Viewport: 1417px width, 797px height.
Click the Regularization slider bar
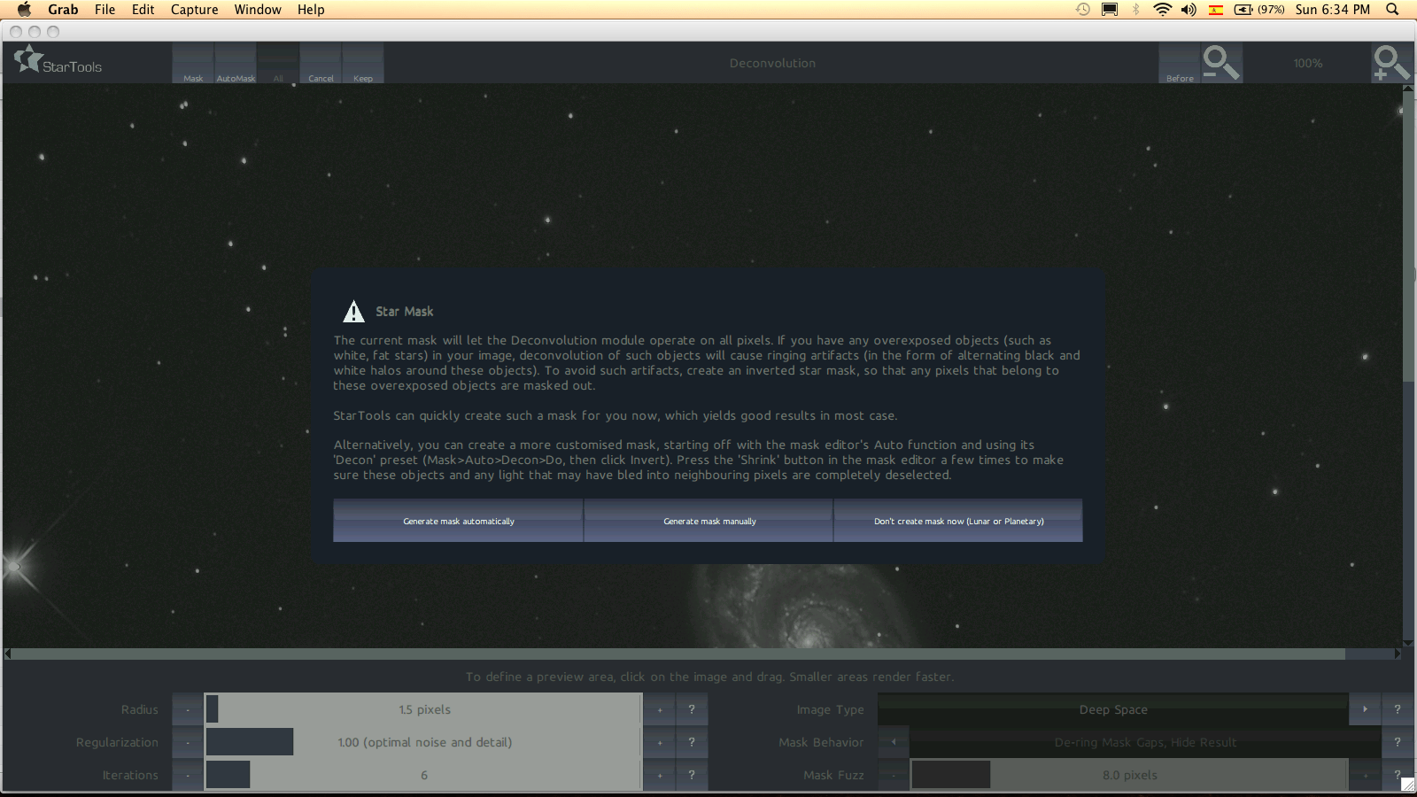[x=423, y=742]
